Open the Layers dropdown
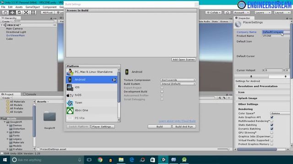Image resolution: width=293 pixels, height=164 pixels. 263,13
